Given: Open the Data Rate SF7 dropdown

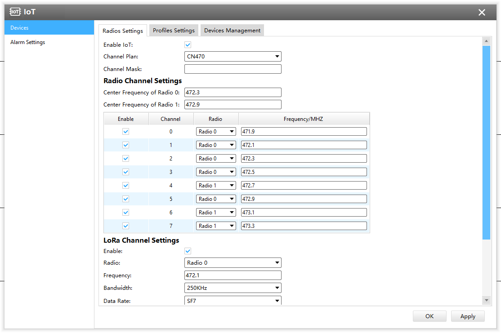Looking at the screenshot, I should pos(233,301).
